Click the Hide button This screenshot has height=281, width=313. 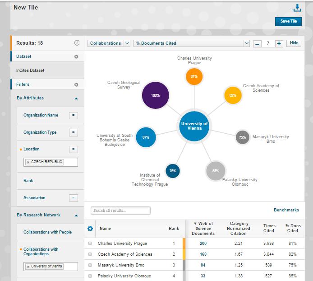click(x=294, y=43)
